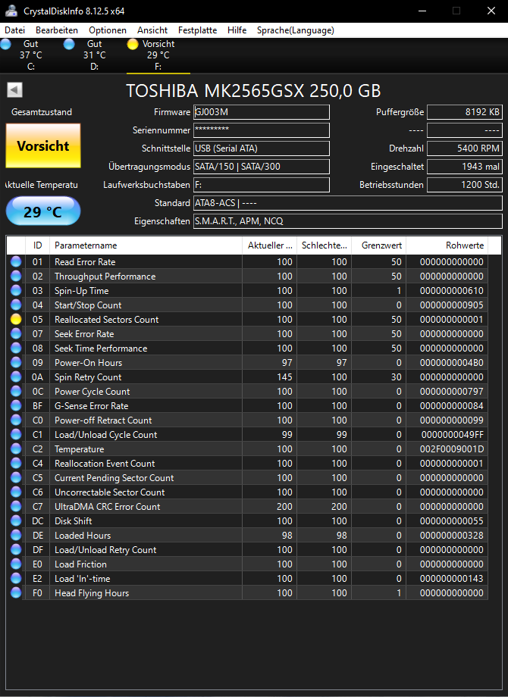Open the Festplatte menu

pyautogui.click(x=197, y=30)
